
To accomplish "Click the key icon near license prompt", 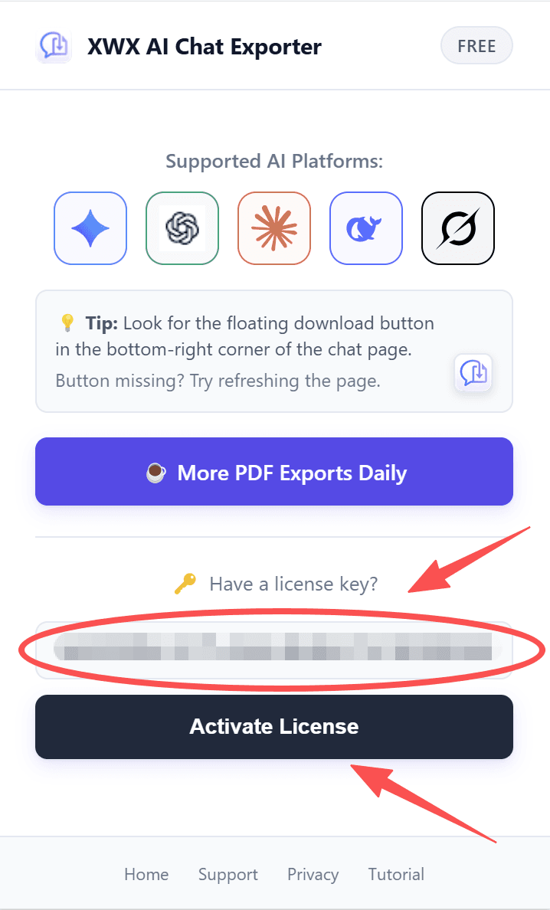I will tap(185, 585).
